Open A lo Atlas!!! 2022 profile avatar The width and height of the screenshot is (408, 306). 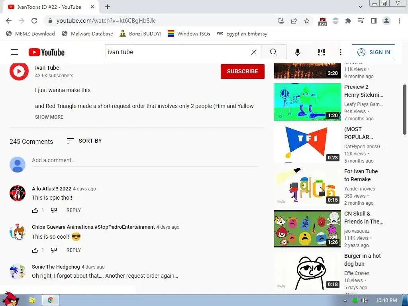pos(18,193)
